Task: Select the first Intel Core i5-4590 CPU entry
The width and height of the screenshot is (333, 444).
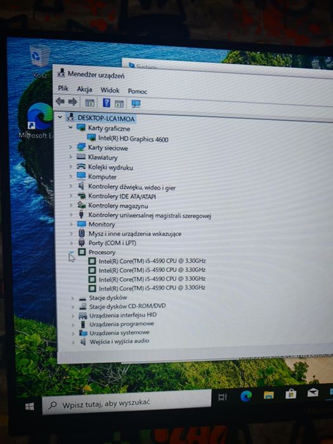Action: pos(152,261)
